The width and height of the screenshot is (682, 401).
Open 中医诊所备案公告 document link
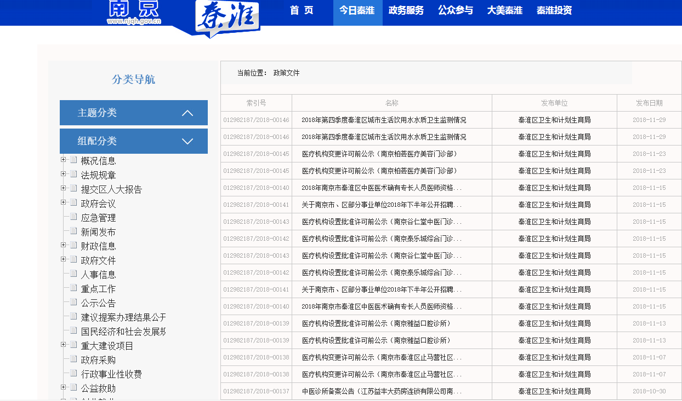382,391
